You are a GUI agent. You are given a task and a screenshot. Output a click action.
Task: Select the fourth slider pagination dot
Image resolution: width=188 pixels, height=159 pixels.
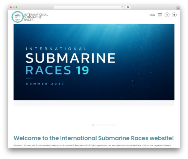[x=102, y=125]
